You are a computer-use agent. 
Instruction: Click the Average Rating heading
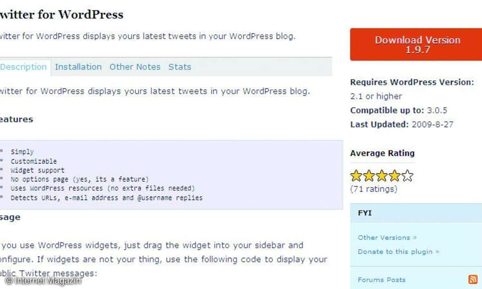tap(382, 153)
